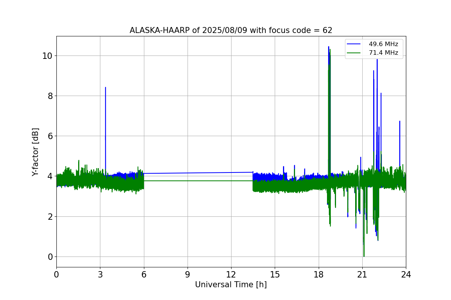This screenshot has height=300, width=451.
Task: Click the y-axis tick label 8
Action: [49, 96]
